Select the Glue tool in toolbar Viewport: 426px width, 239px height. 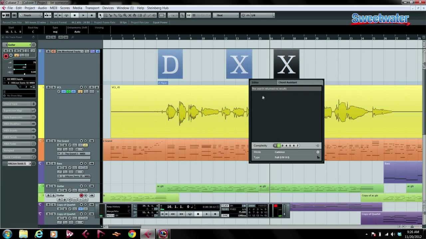(x=115, y=15)
